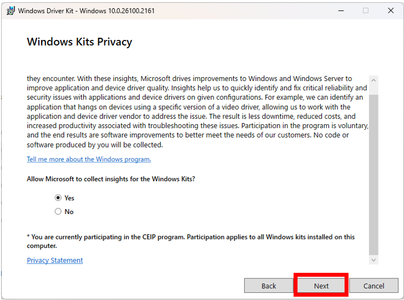Click the Windows Driver Kit installer icon
Viewport: 404px width, 300px height.
point(10,11)
